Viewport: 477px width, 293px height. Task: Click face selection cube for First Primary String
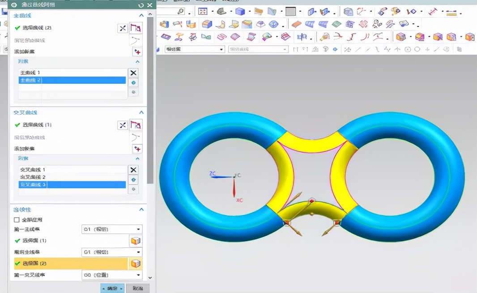pyautogui.click(x=135, y=241)
